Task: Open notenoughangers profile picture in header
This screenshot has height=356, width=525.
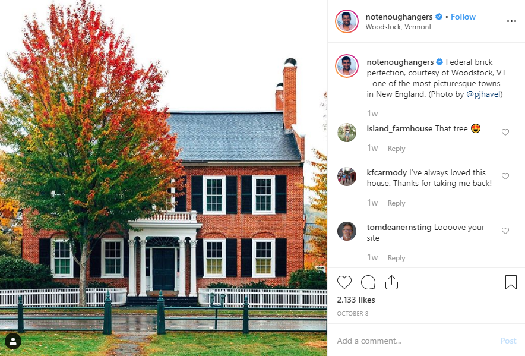Action: (x=347, y=21)
